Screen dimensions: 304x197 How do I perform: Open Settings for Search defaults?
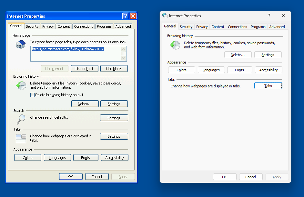[x=114, y=118]
